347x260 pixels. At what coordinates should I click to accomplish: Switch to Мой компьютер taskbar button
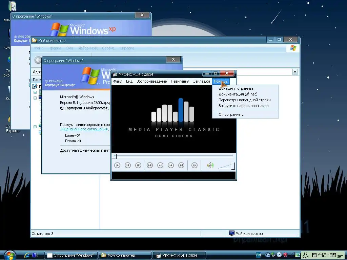[x=125, y=255]
